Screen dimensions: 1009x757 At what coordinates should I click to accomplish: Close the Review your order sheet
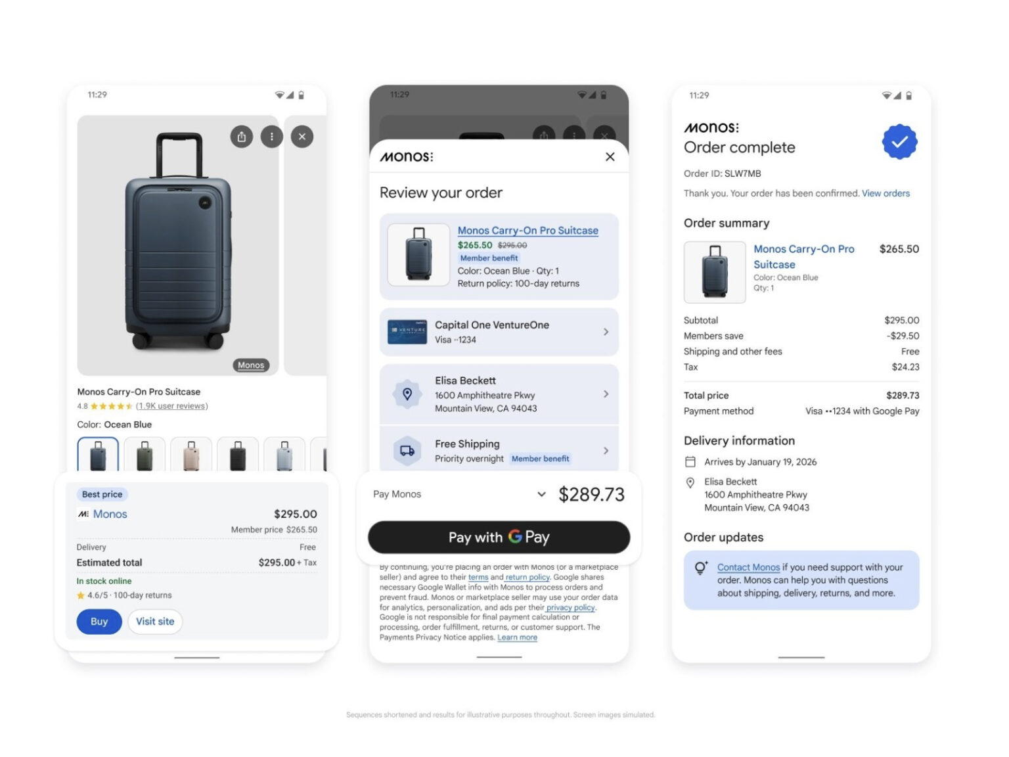click(x=610, y=156)
